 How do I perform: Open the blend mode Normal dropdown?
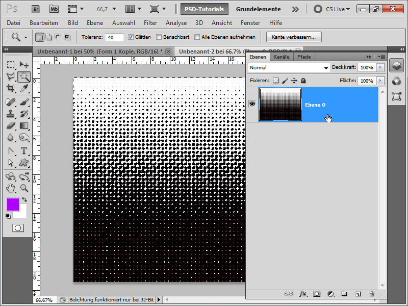tap(289, 68)
